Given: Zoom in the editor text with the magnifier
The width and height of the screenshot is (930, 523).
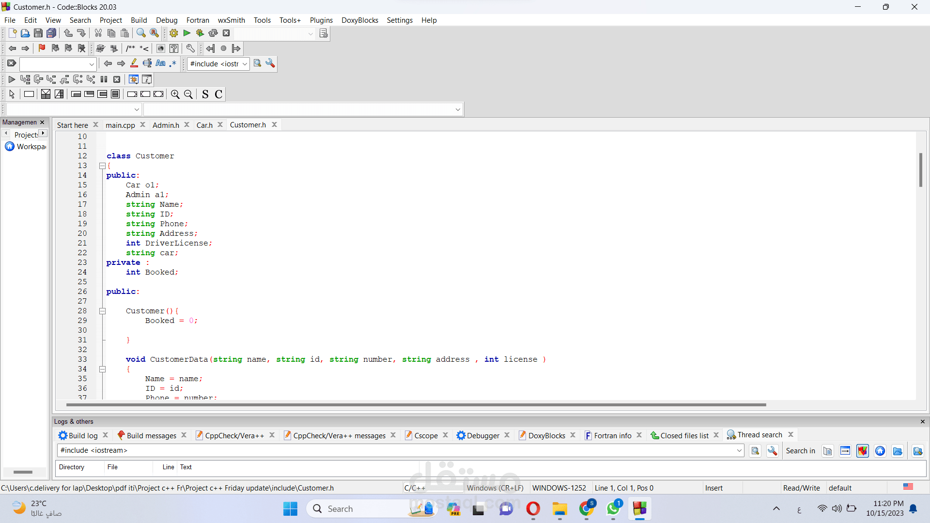Looking at the screenshot, I should click(x=175, y=94).
